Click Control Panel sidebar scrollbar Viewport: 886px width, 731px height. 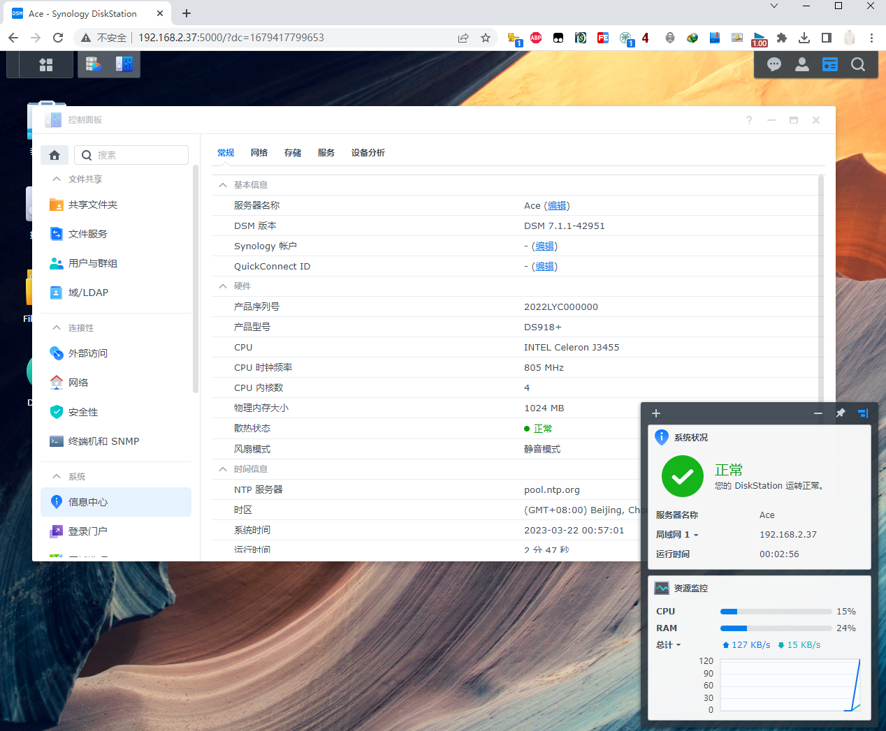pyautogui.click(x=196, y=279)
